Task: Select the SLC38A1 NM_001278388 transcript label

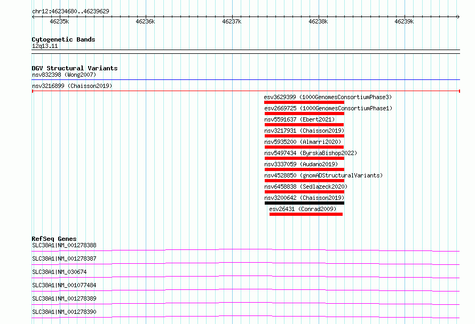Action: (64, 245)
